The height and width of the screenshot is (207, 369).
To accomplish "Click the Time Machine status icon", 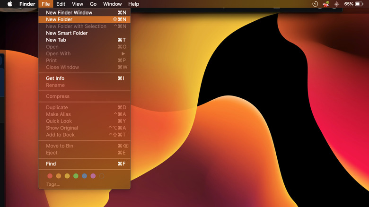I will pyautogui.click(x=315, y=4).
